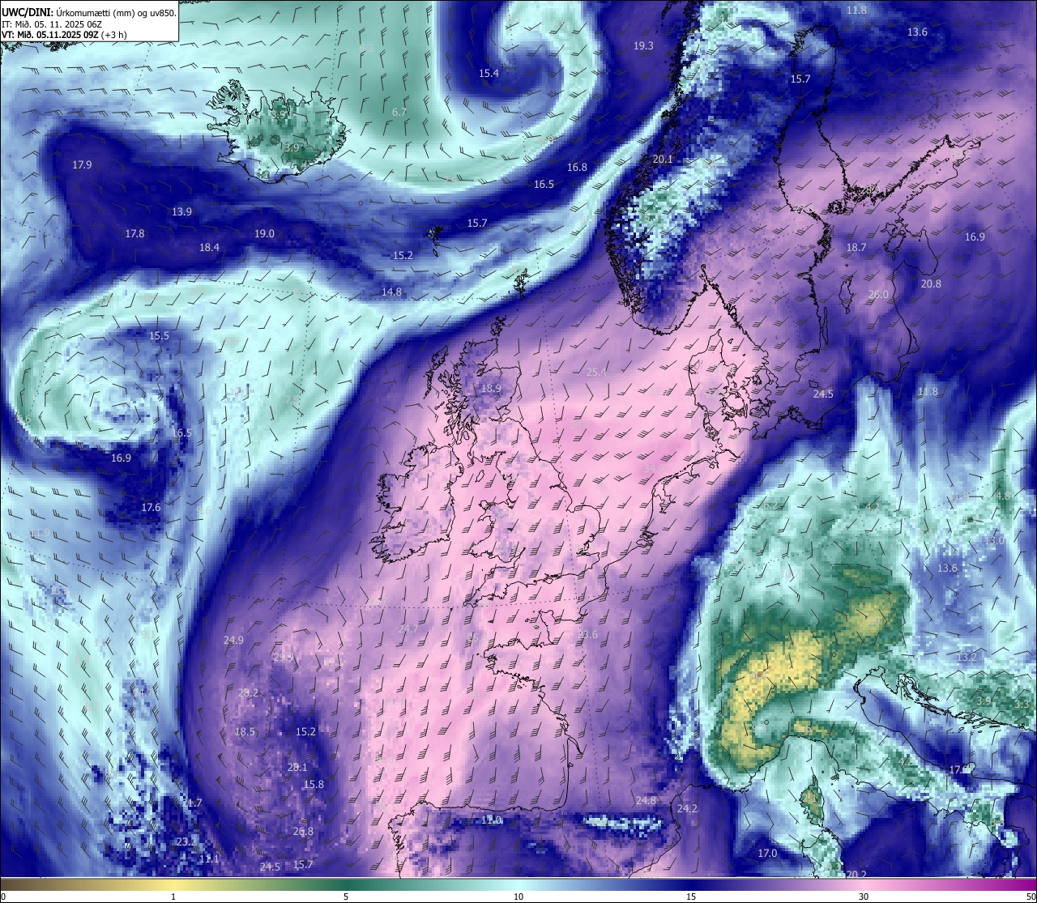Screen dimensions: 1037x903
Task: Click the 'IT: Mið. 05. 11. 2025 06Z' line
Action: (x=52, y=24)
